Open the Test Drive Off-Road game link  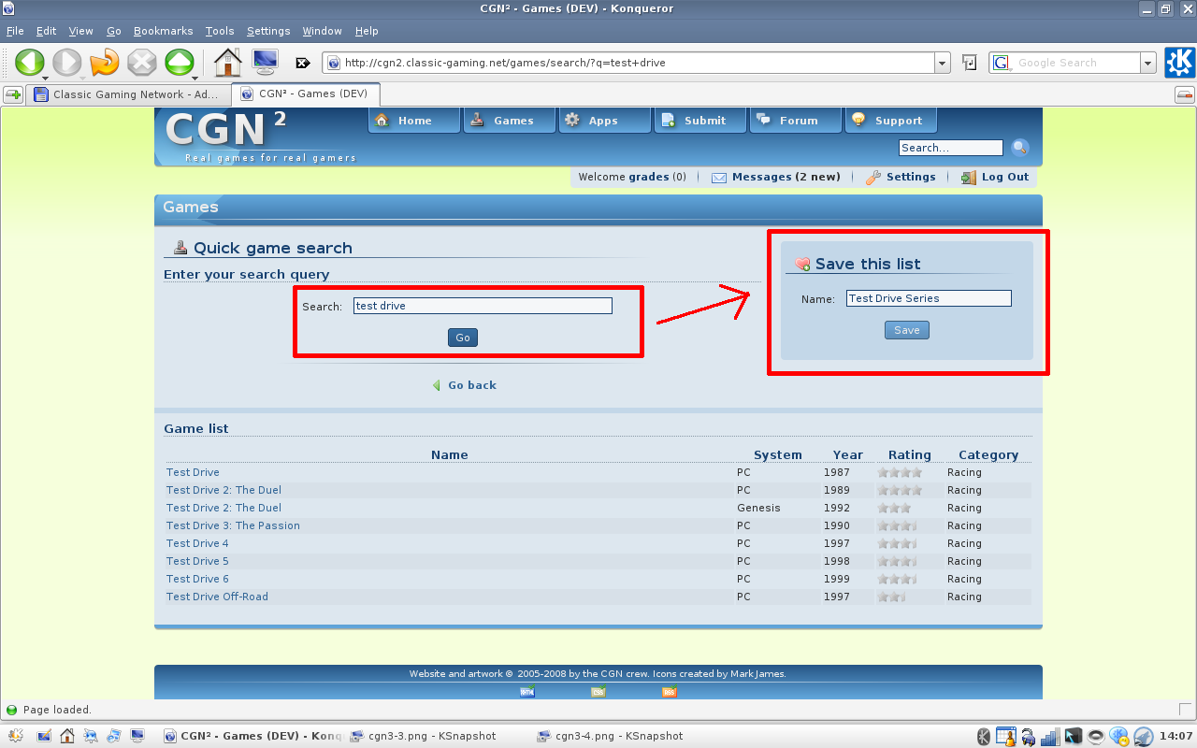pyautogui.click(x=217, y=597)
